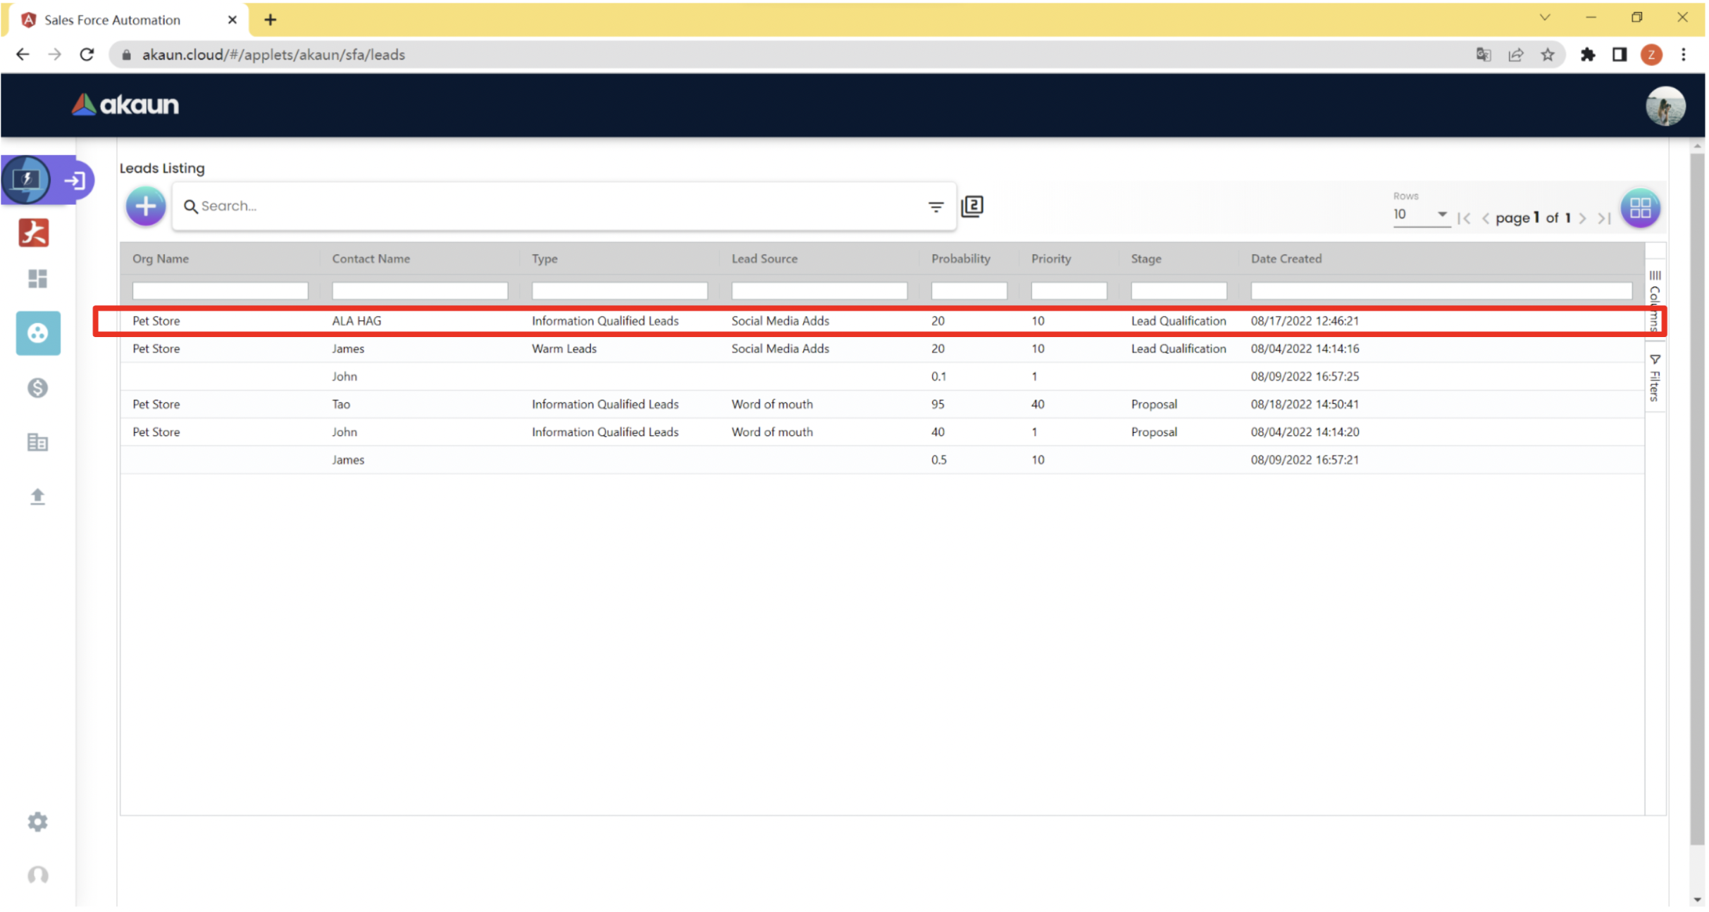Go to next page arrow
Image resolution: width=1709 pixels, height=912 pixels.
click(x=1582, y=218)
